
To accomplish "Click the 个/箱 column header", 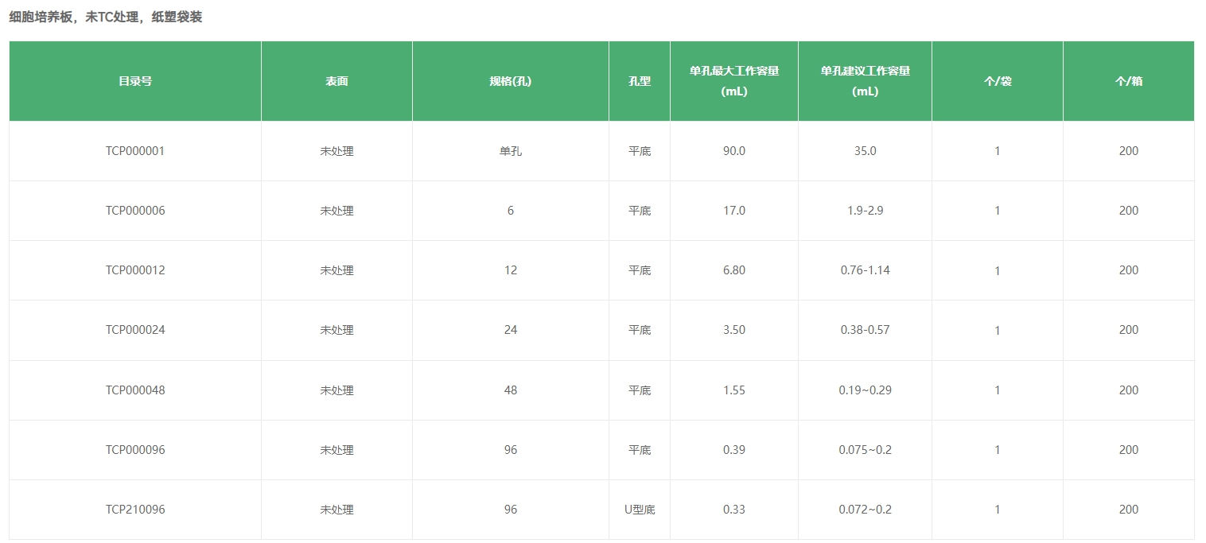I will point(1128,80).
